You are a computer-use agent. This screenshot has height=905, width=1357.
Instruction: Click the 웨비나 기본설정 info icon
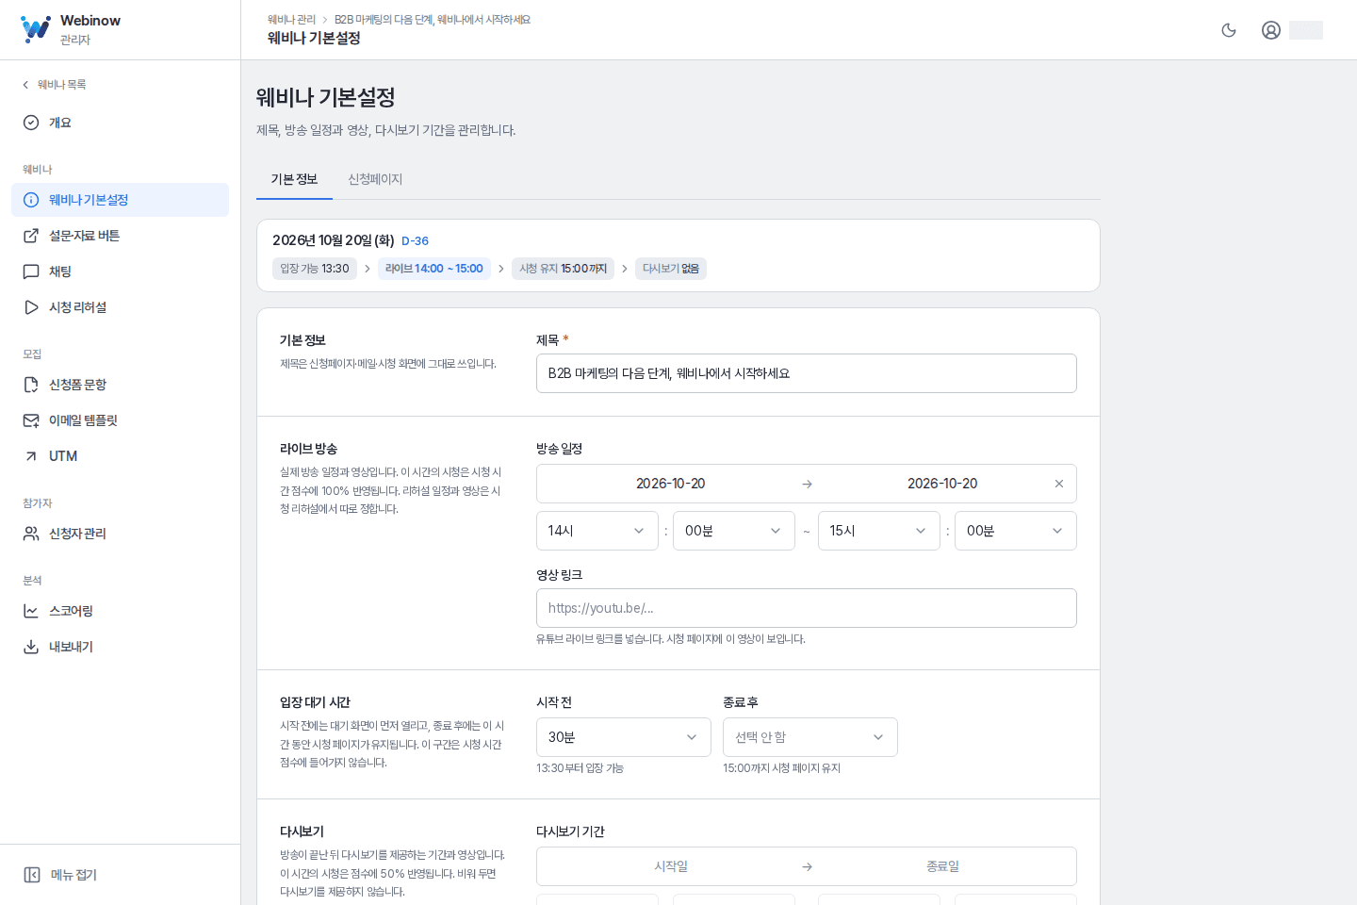[31, 200]
